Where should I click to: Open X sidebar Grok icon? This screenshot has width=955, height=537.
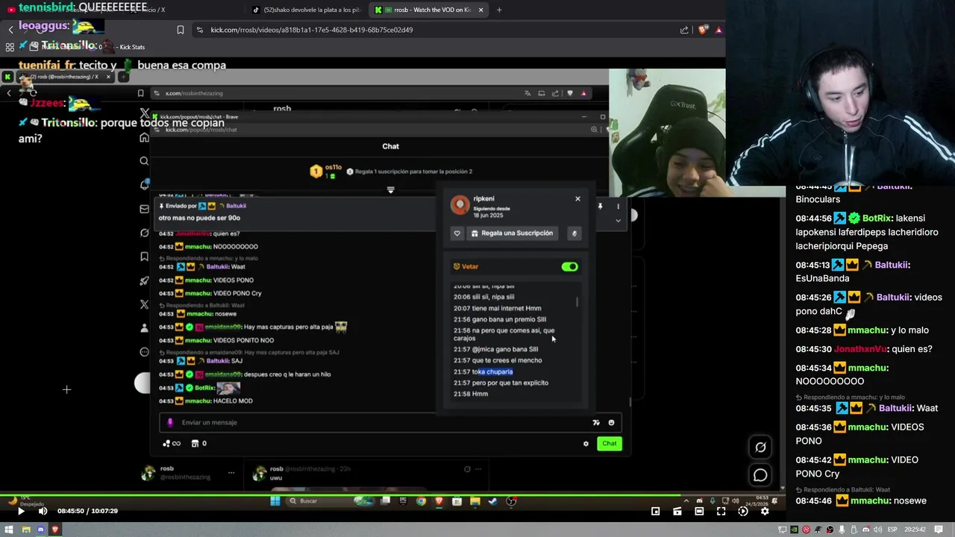145,233
